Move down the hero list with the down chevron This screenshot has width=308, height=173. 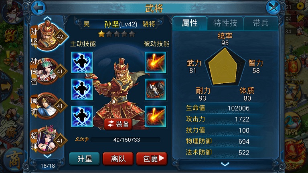pyautogui.click(x=47, y=156)
